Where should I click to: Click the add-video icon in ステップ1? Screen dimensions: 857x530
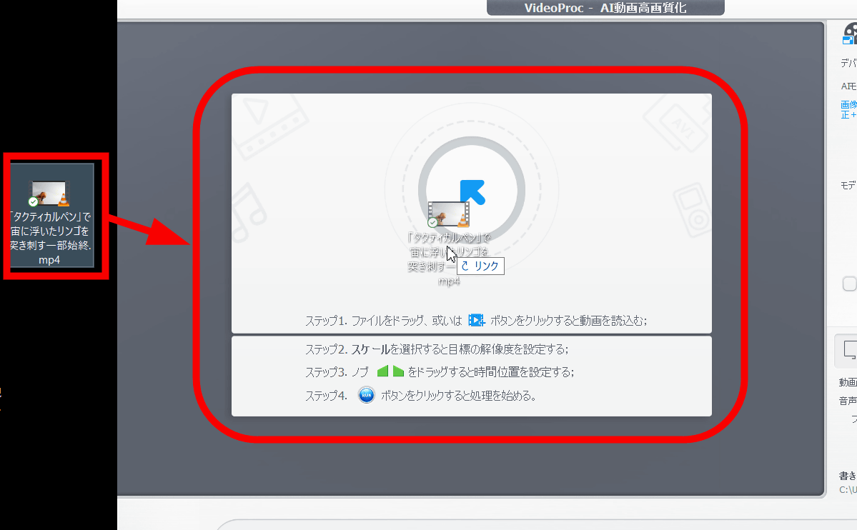[477, 320]
